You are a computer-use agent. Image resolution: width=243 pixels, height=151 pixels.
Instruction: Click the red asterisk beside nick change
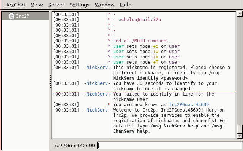pyautogui.click(x=109, y=104)
